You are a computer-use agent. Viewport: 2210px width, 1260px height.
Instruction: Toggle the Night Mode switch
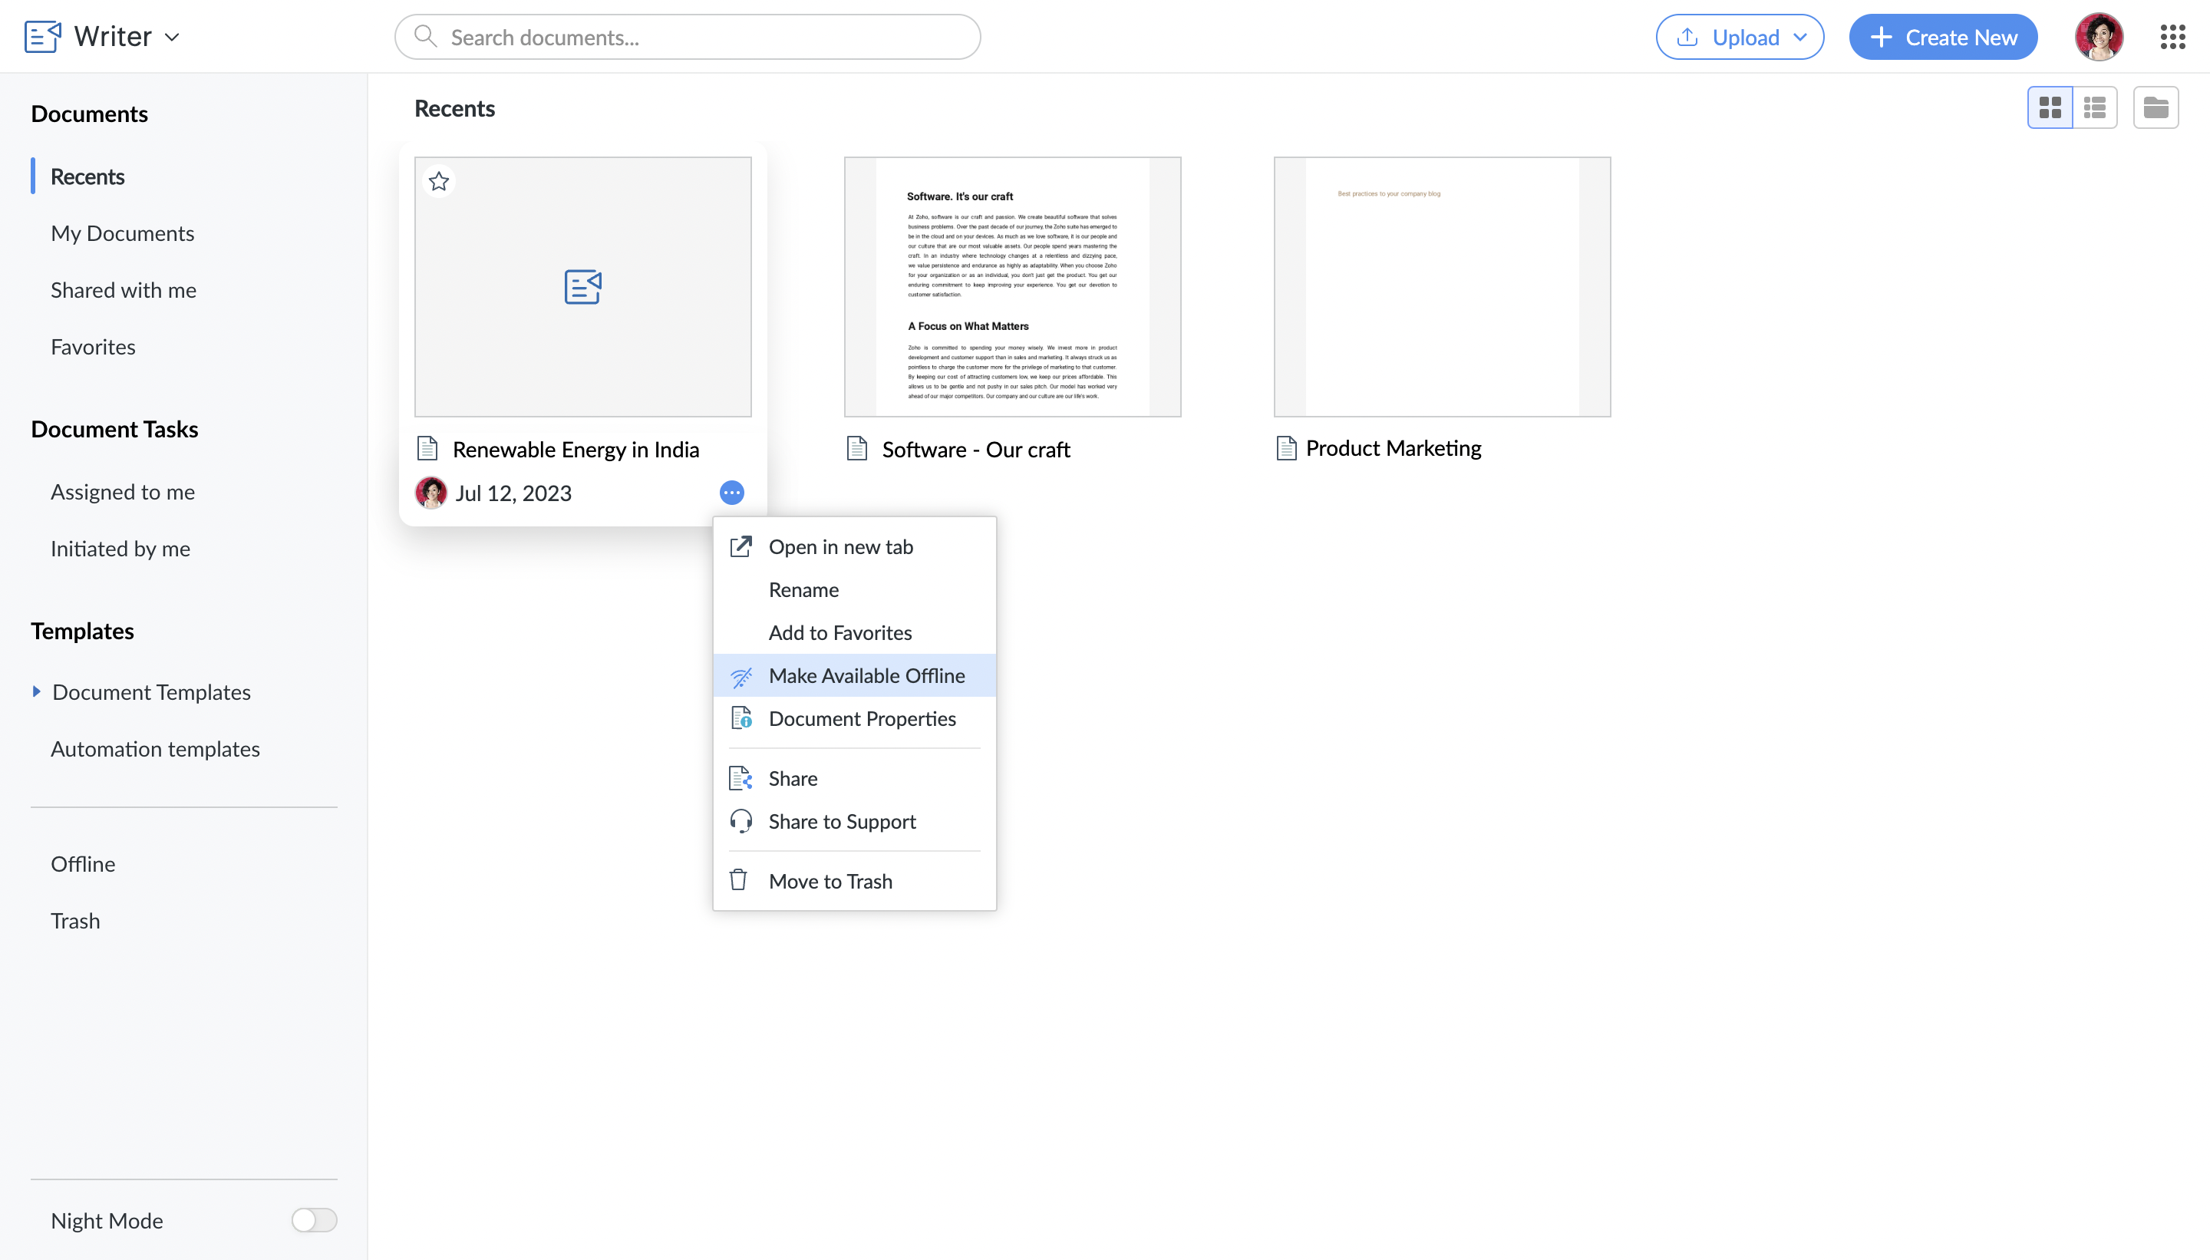[x=313, y=1220]
